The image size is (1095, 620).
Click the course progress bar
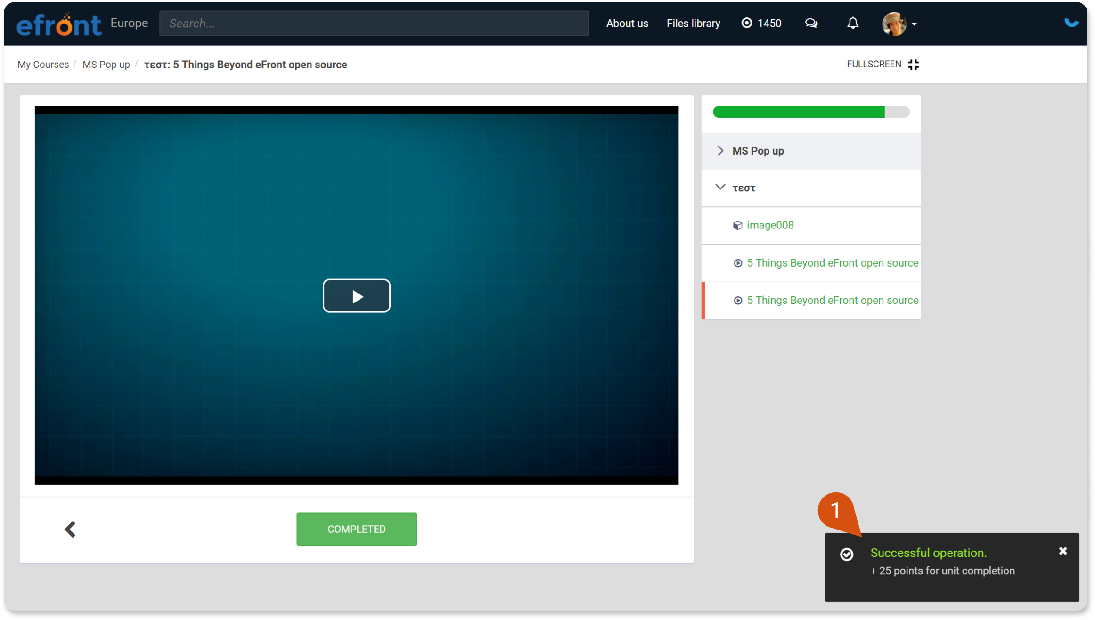coord(811,112)
